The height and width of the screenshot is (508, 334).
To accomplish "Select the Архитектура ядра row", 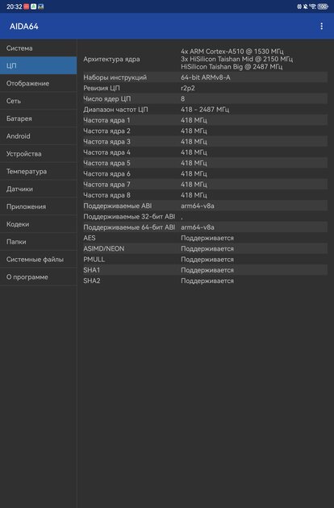I will 205,59.
